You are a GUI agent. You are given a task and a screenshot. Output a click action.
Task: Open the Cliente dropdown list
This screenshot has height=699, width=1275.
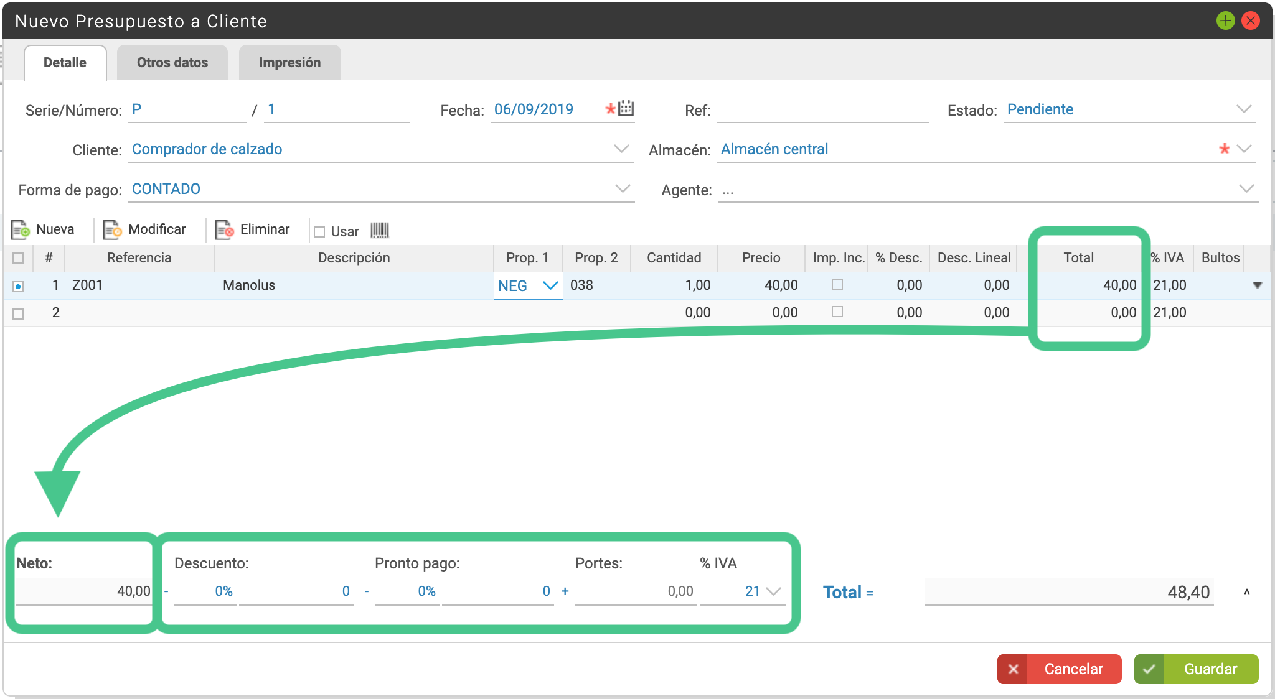pos(621,149)
